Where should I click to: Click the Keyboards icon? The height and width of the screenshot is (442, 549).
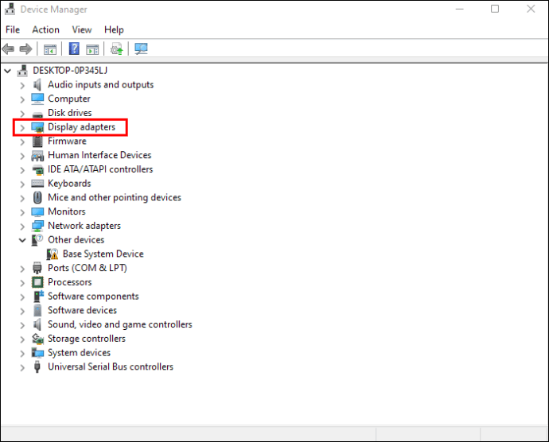coord(37,184)
